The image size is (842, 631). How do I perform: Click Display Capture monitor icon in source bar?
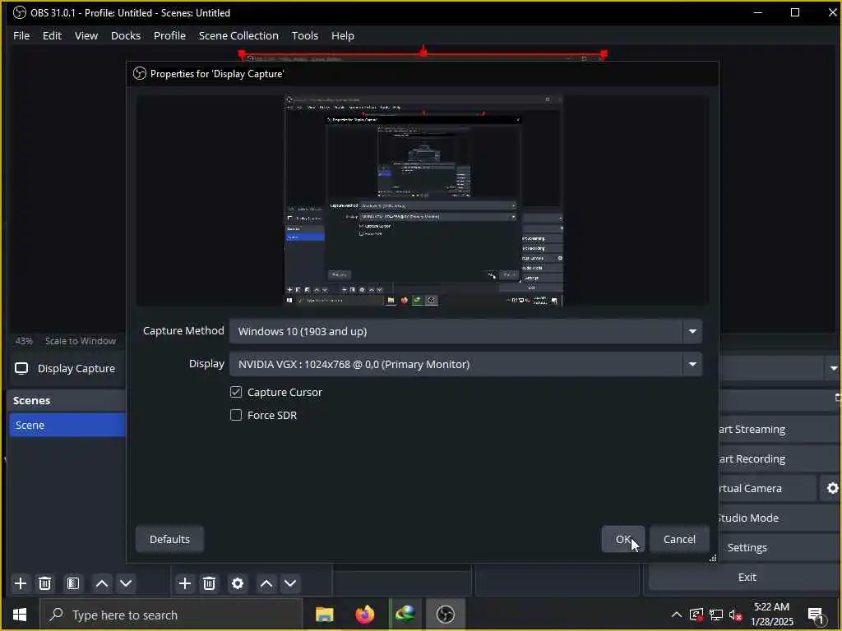[21, 368]
